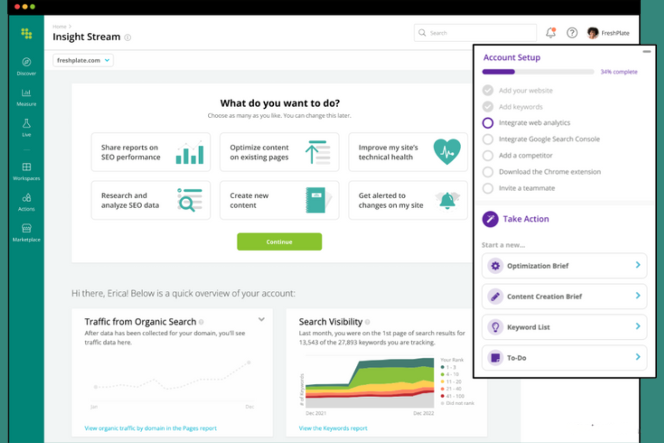View the Keywords report link
Screen dimensions: 664x443
[332, 428]
